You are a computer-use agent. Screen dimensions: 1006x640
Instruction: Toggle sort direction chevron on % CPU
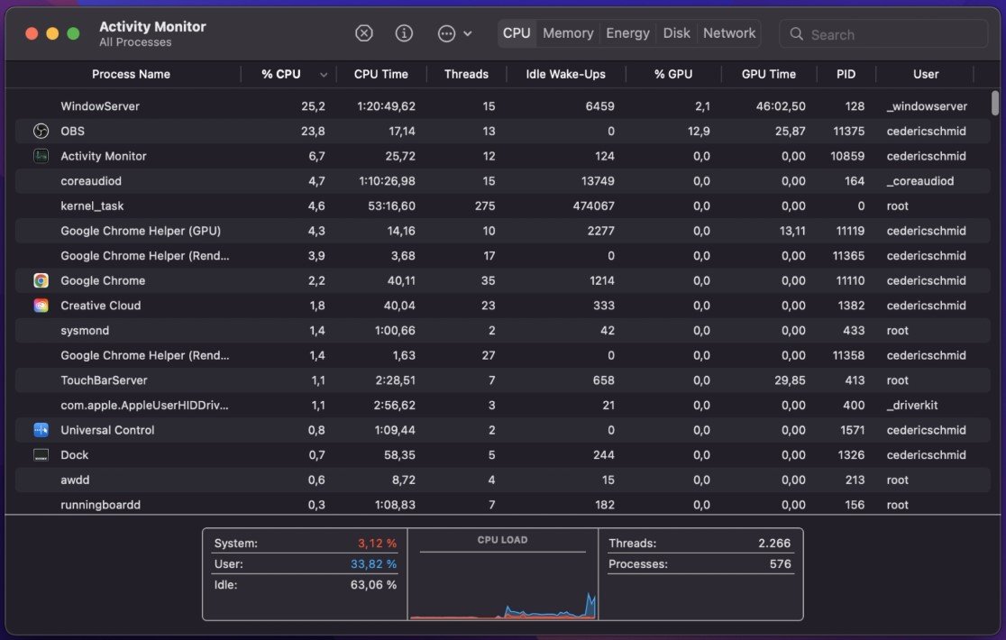click(x=324, y=75)
